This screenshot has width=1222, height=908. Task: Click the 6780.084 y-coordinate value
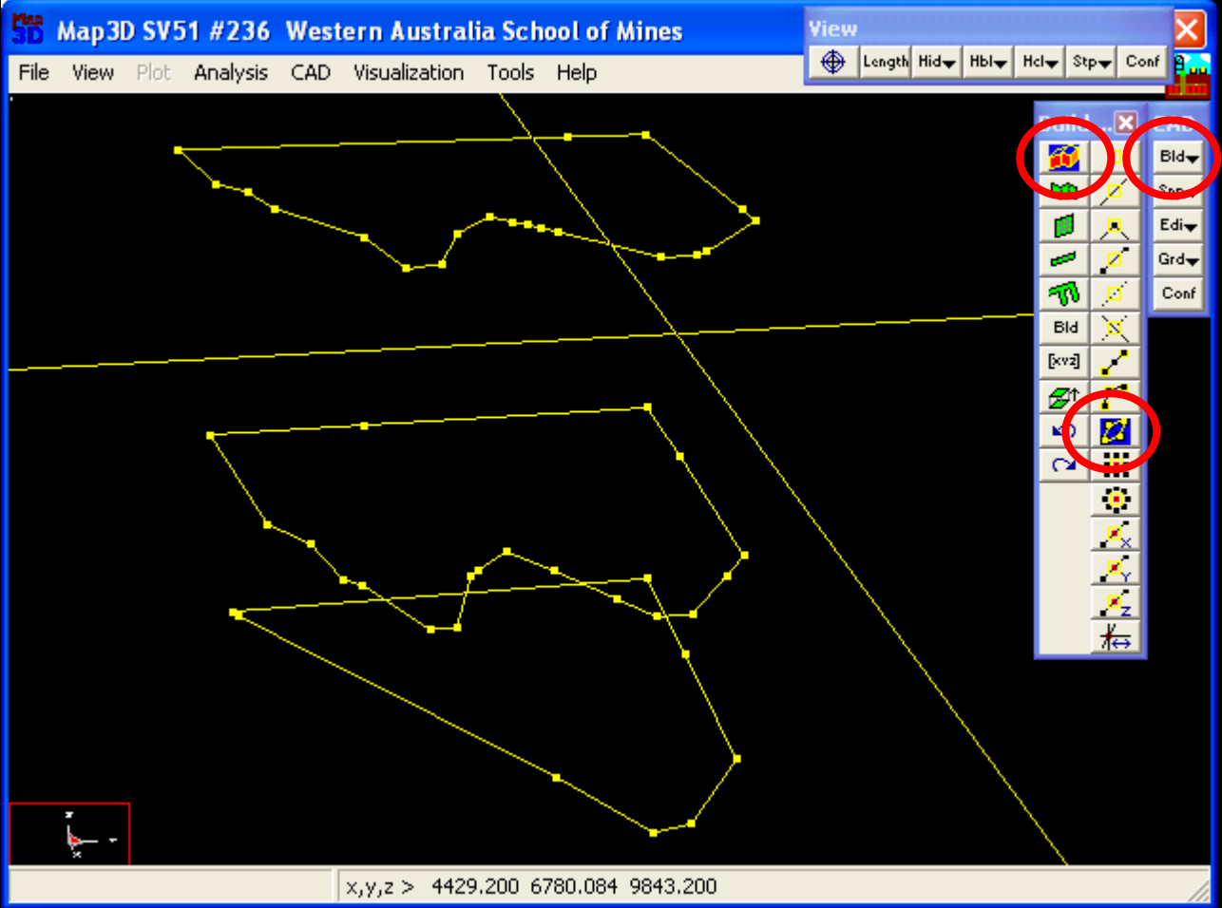(x=574, y=887)
